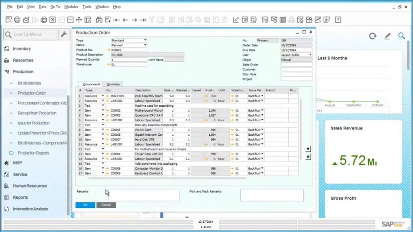Click the Print toolbar icon

point(17,20)
